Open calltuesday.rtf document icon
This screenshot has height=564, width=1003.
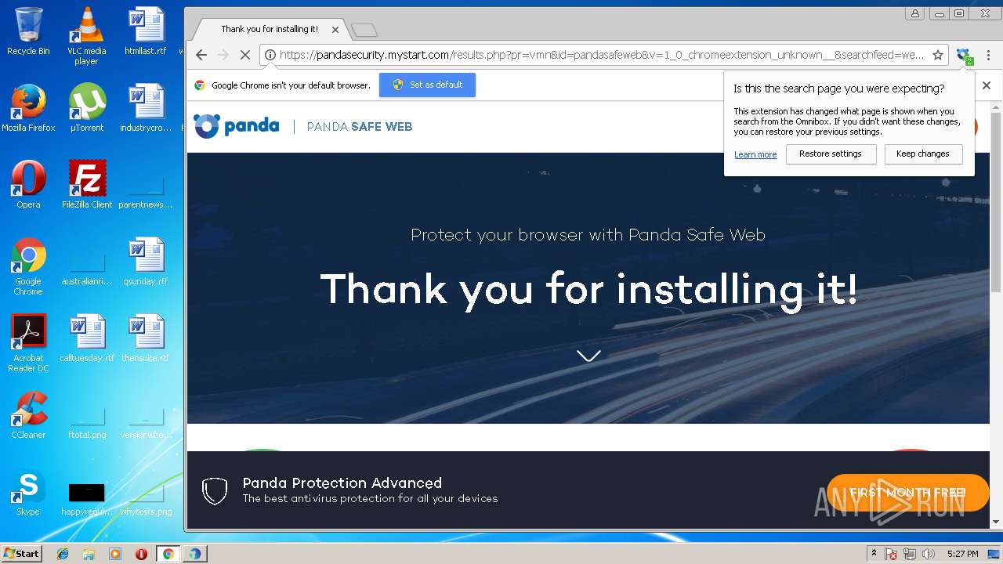click(87, 338)
